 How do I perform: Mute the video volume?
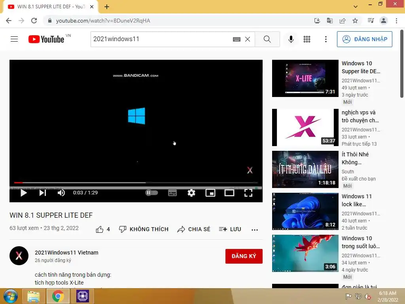(61, 193)
